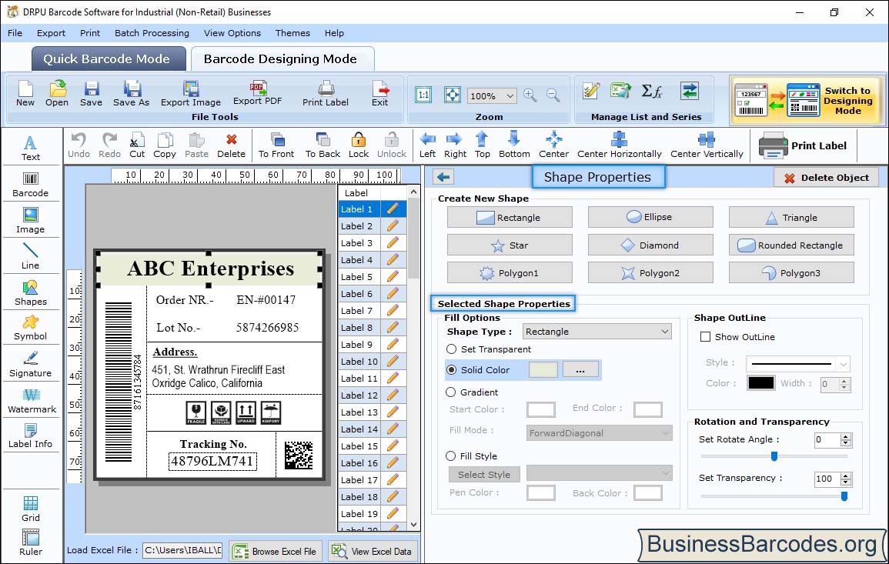Open the Export menu
This screenshot has width=889, height=564.
click(x=51, y=33)
